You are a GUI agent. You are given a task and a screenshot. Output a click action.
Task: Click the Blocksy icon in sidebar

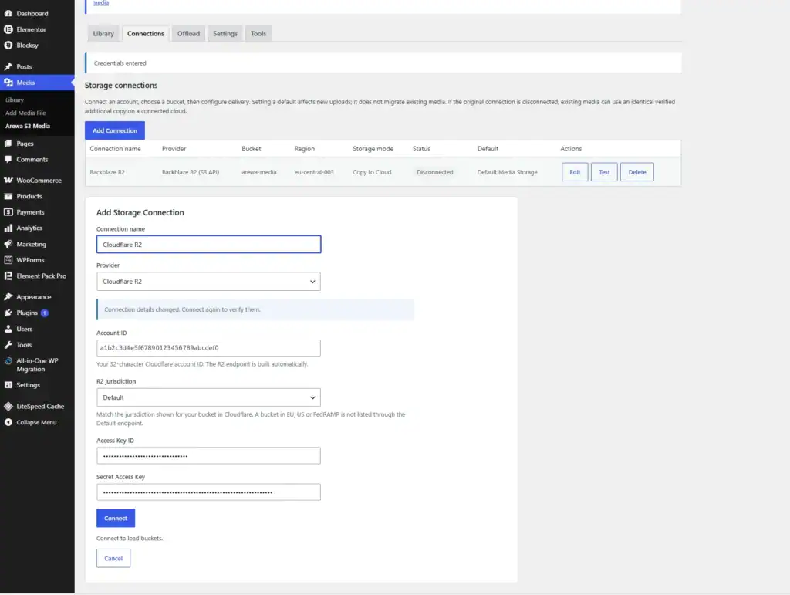8,46
